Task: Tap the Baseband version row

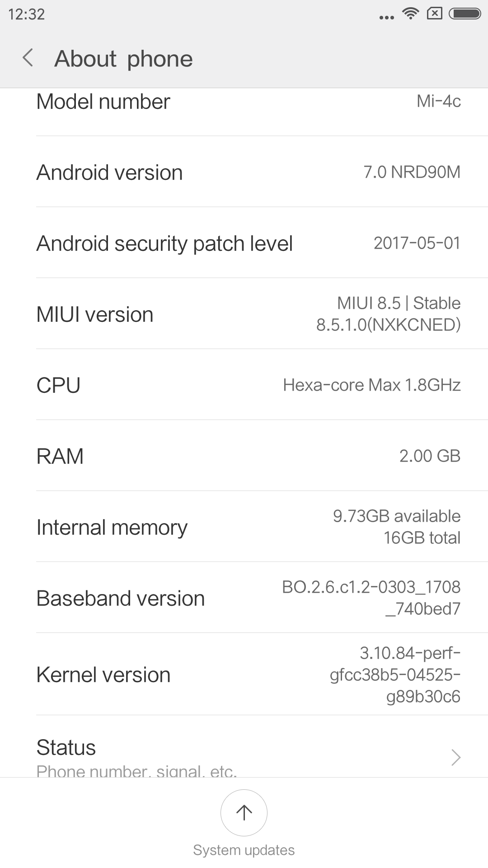Action: pyautogui.click(x=244, y=598)
